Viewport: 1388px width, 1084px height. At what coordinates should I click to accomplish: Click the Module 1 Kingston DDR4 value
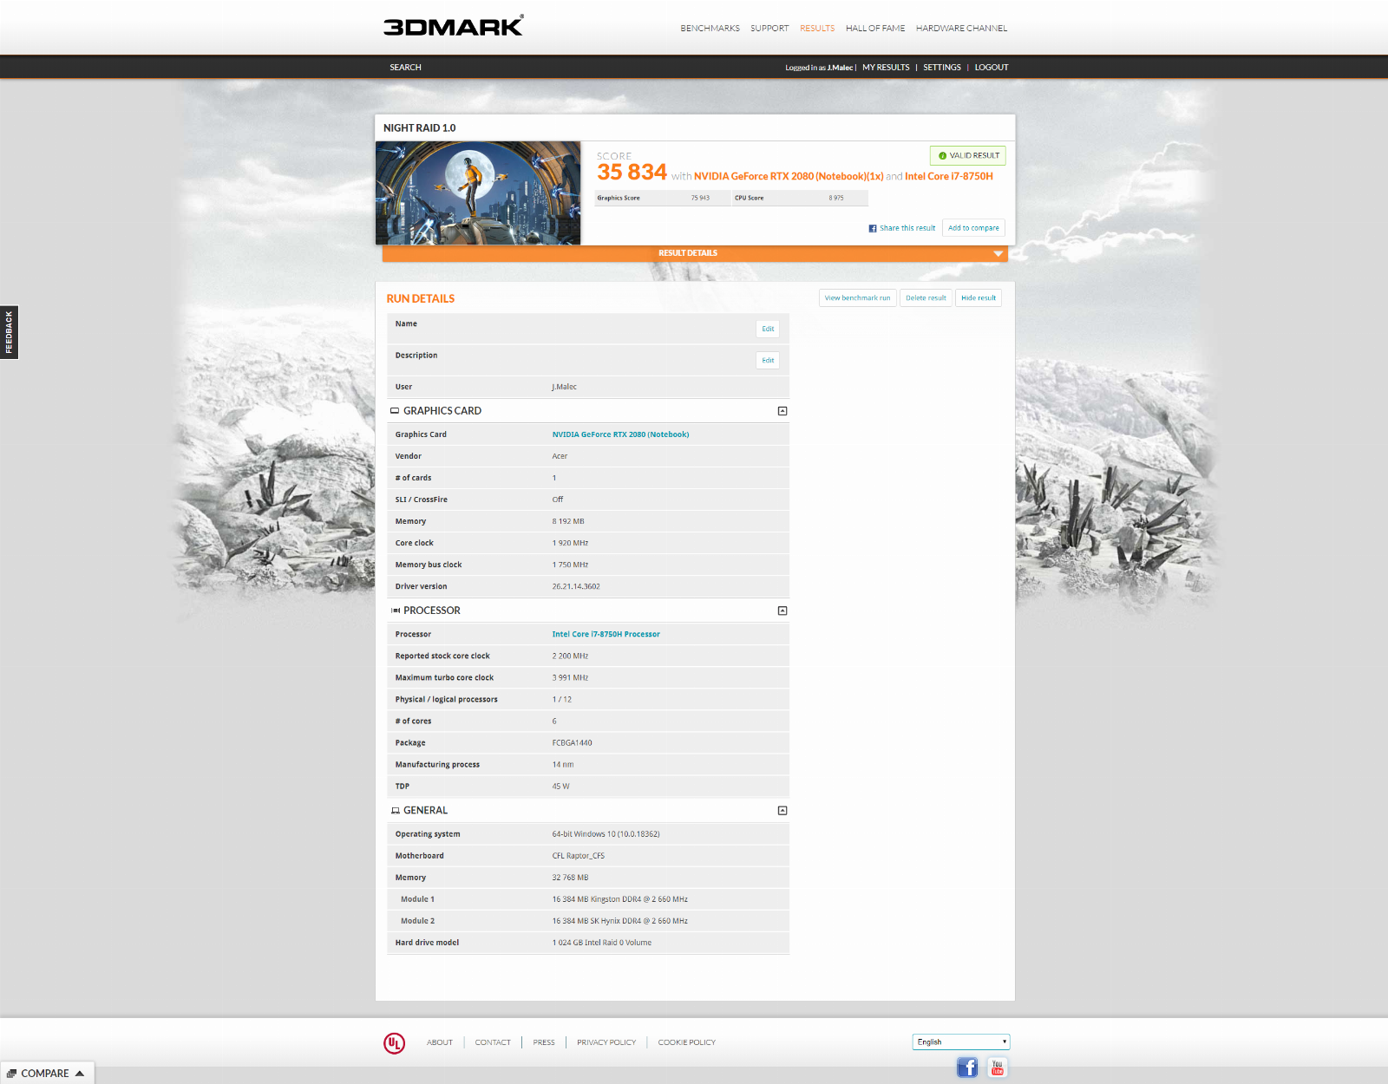coord(620,899)
